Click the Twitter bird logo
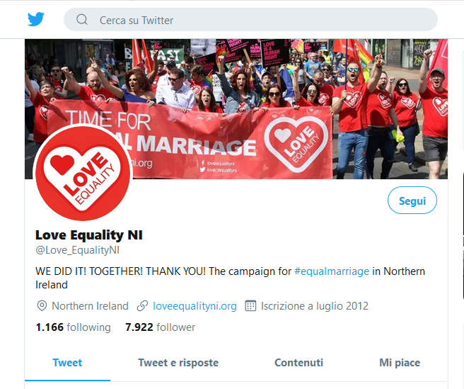This screenshot has width=464, height=389. click(x=36, y=19)
